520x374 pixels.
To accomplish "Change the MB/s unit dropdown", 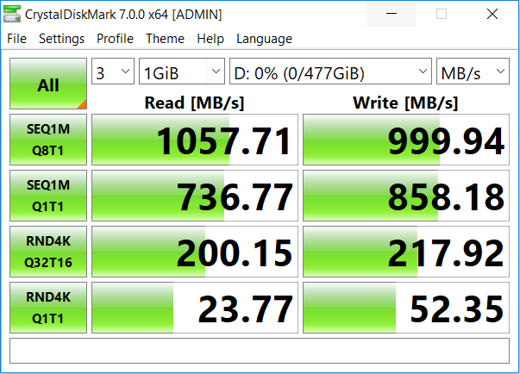I will pyautogui.click(x=473, y=72).
